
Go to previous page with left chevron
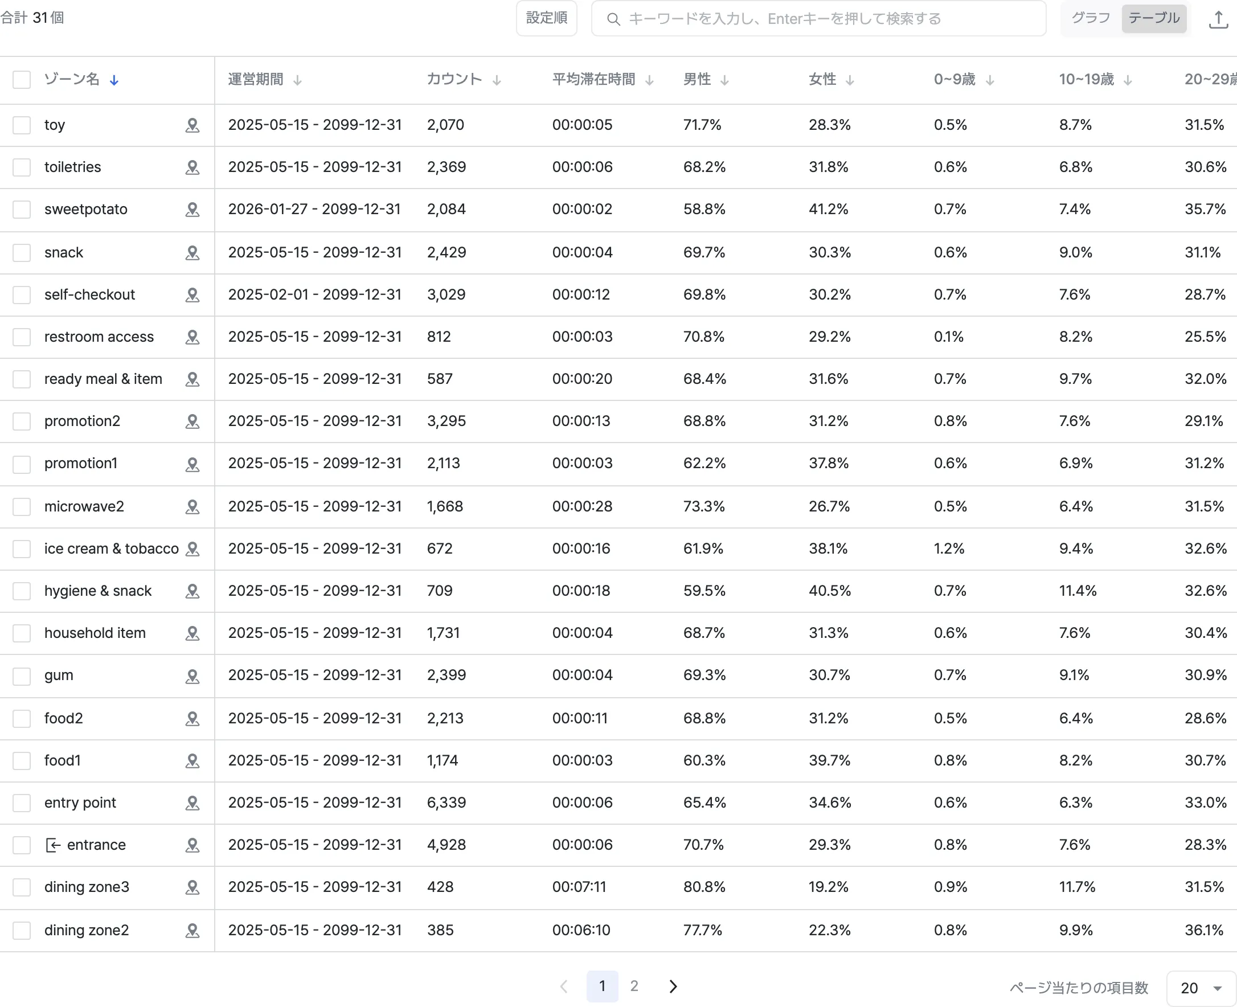pyautogui.click(x=564, y=986)
